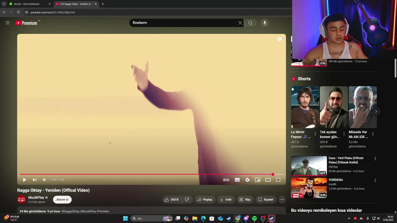Open File Explorer from the taskbar
The width and height of the screenshot is (397, 223).
(194, 218)
